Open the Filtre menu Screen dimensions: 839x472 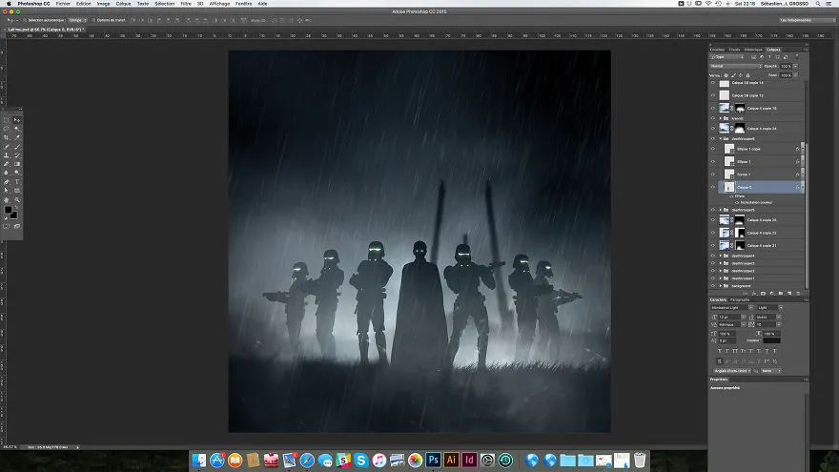click(186, 4)
